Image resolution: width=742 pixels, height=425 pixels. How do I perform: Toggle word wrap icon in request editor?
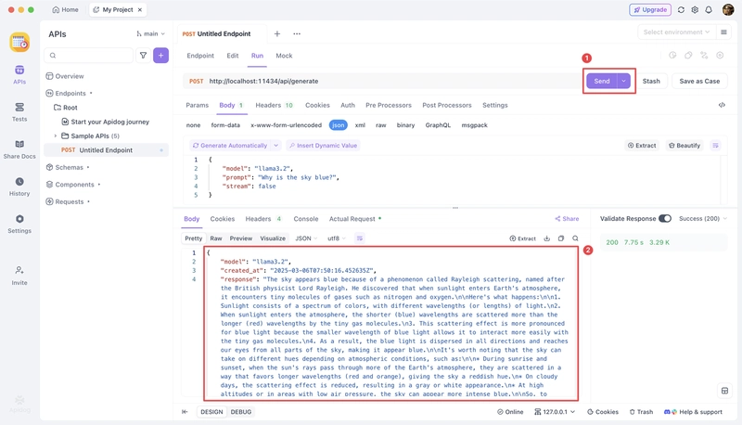click(715, 146)
